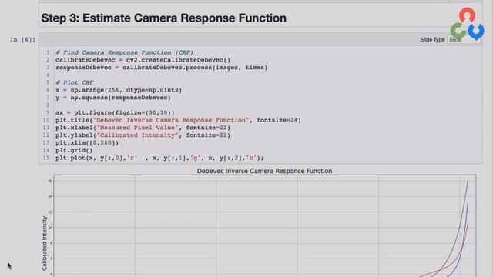Click the line 'calibrateDebevec = cv2.createCalibrateDebevec()'
Screen dimensions: 493x277
143,60
